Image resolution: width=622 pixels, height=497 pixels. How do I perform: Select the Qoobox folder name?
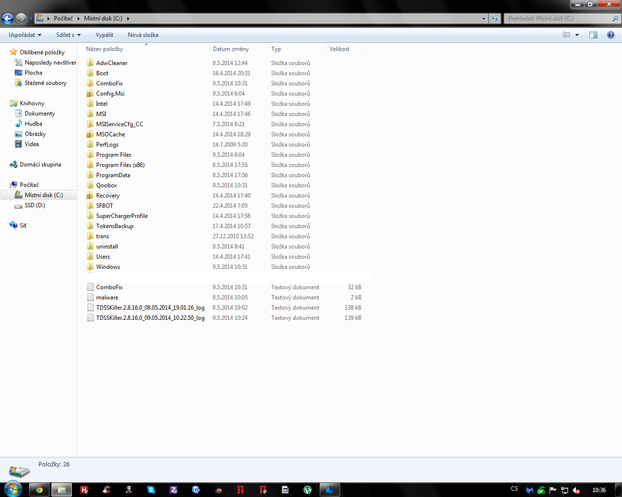(x=106, y=185)
